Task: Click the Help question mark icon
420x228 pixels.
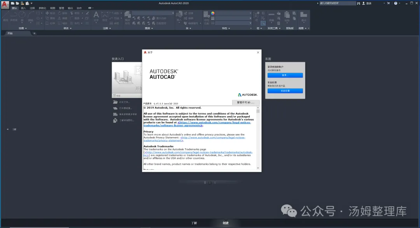Action: [395, 3]
